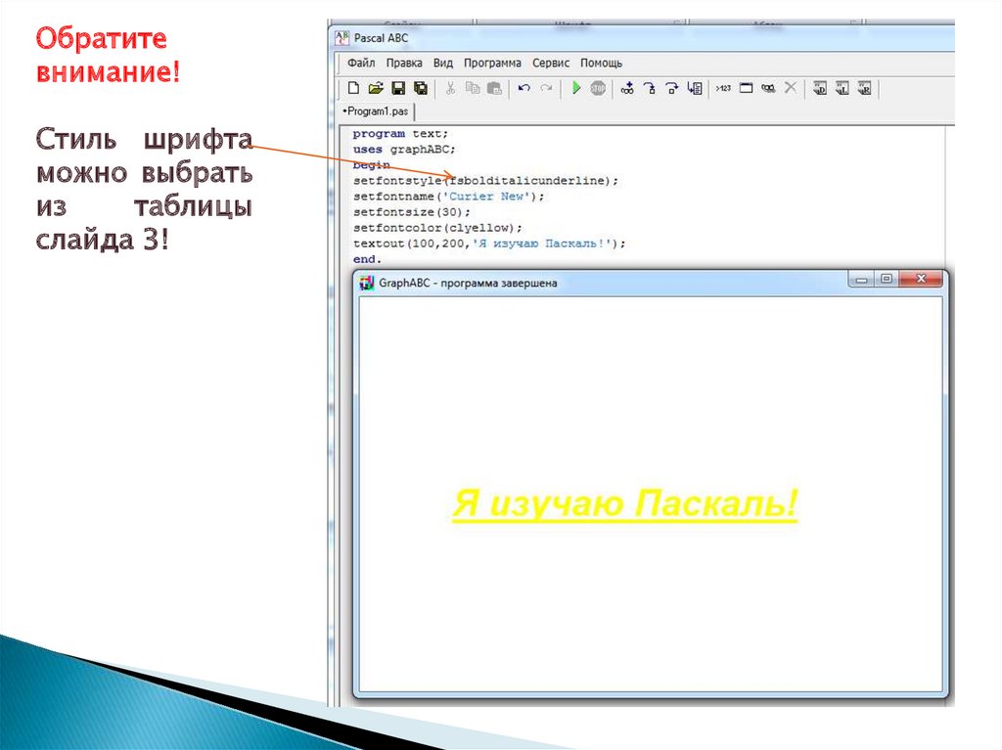Screen dimensions: 1002x750
Task: Show output window icon in toolbar
Action: (x=746, y=88)
